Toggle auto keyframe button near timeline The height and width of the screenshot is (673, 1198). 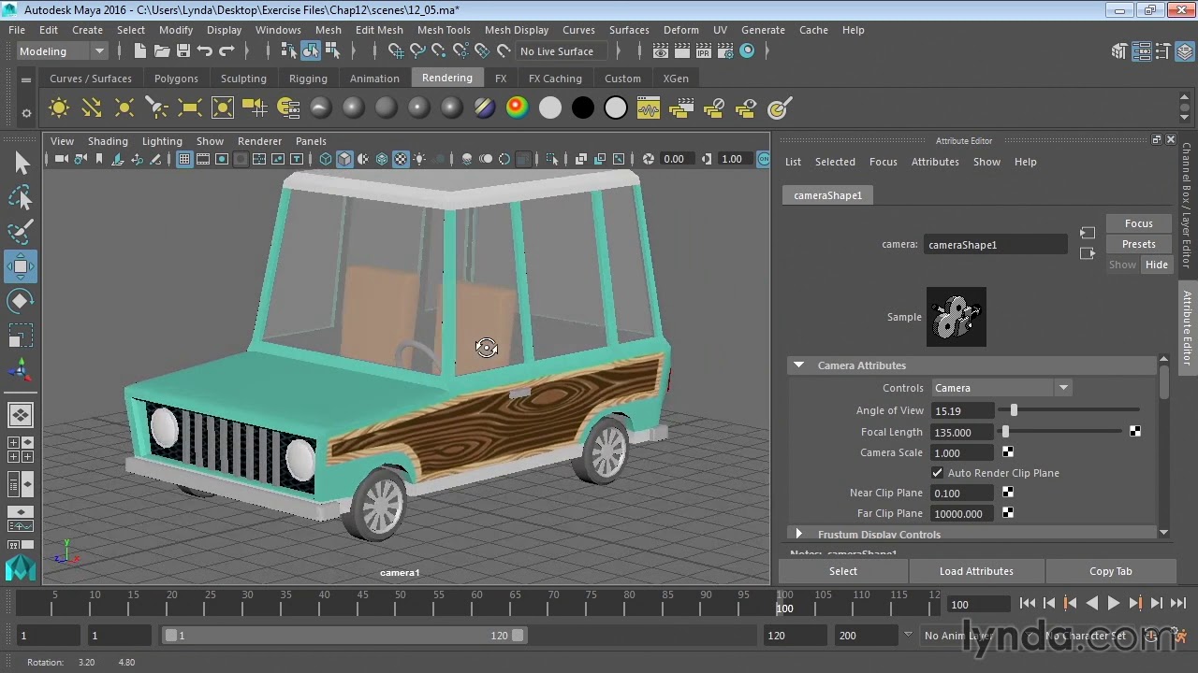[x=1151, y=636]
